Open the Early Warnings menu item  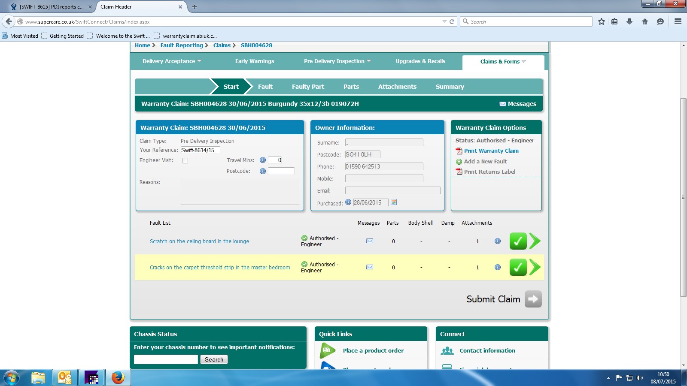[x=255, y=61]
